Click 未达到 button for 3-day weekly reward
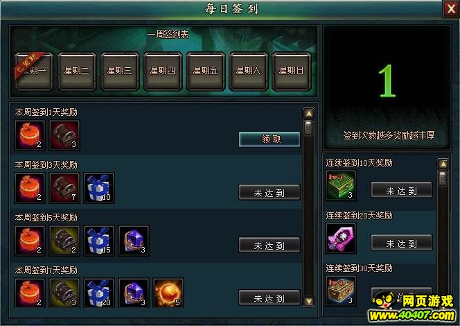This screenshot has width=460, height=326. click(269, 192)
